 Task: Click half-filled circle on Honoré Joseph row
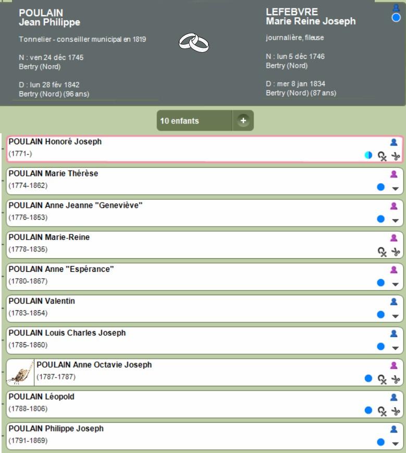pos(368,155)
